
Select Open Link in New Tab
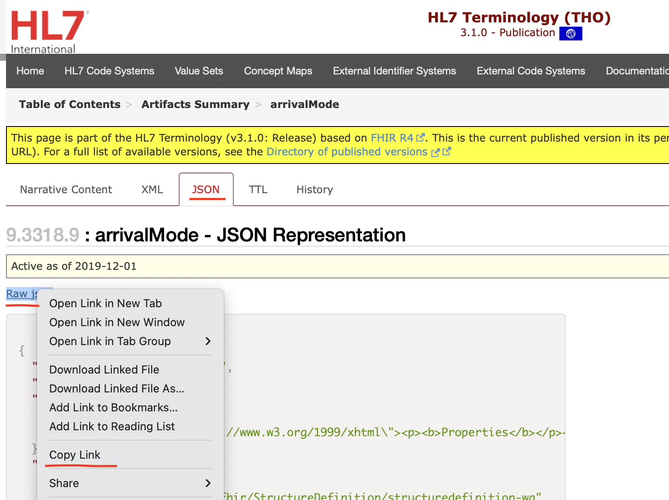point(105,303)
